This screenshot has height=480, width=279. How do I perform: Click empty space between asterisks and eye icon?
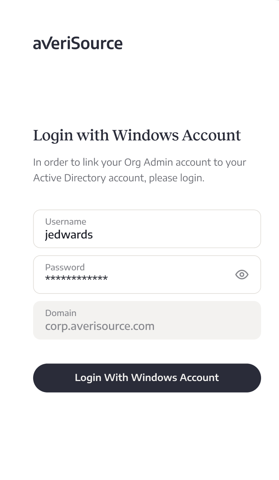(172, 278)
